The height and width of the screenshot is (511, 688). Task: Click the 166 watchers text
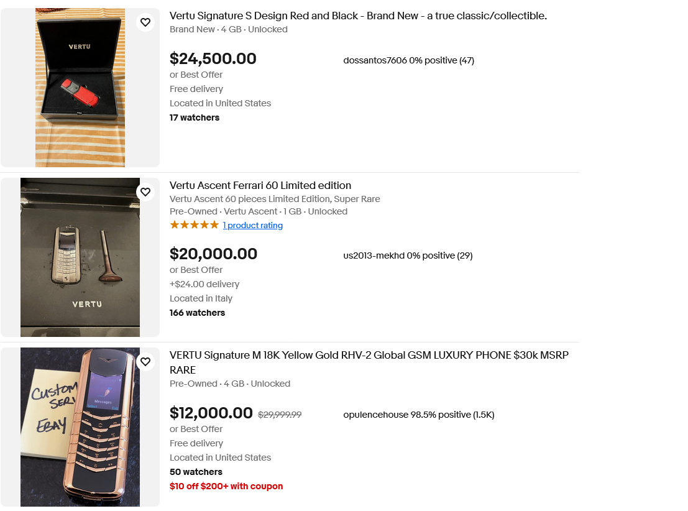point(197,313)
